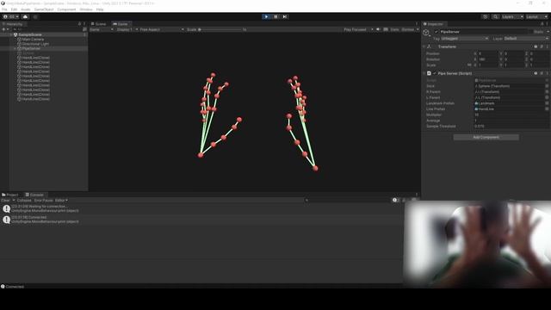Open the Tag Untagged dropdown

point(465,38)
